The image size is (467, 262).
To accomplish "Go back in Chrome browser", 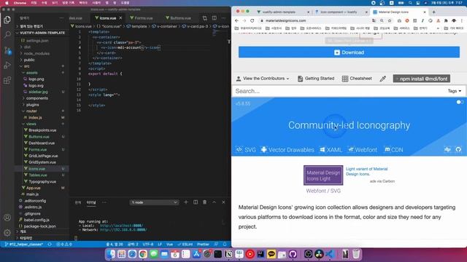I will pyautogui.click(x=236, y=20).
